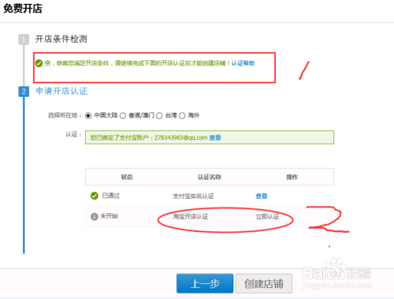Click the 操作 column header
Viewport: 394px width, 299px height.
(292, 177)
